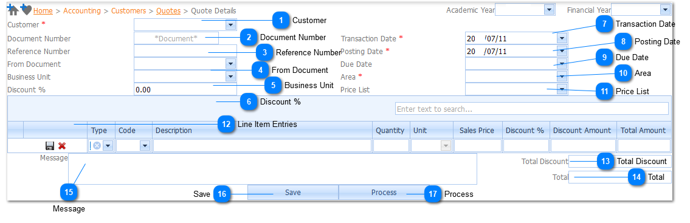Open the Due Date picker arrow
Screen dimensions: 690x223
point(562,64)
